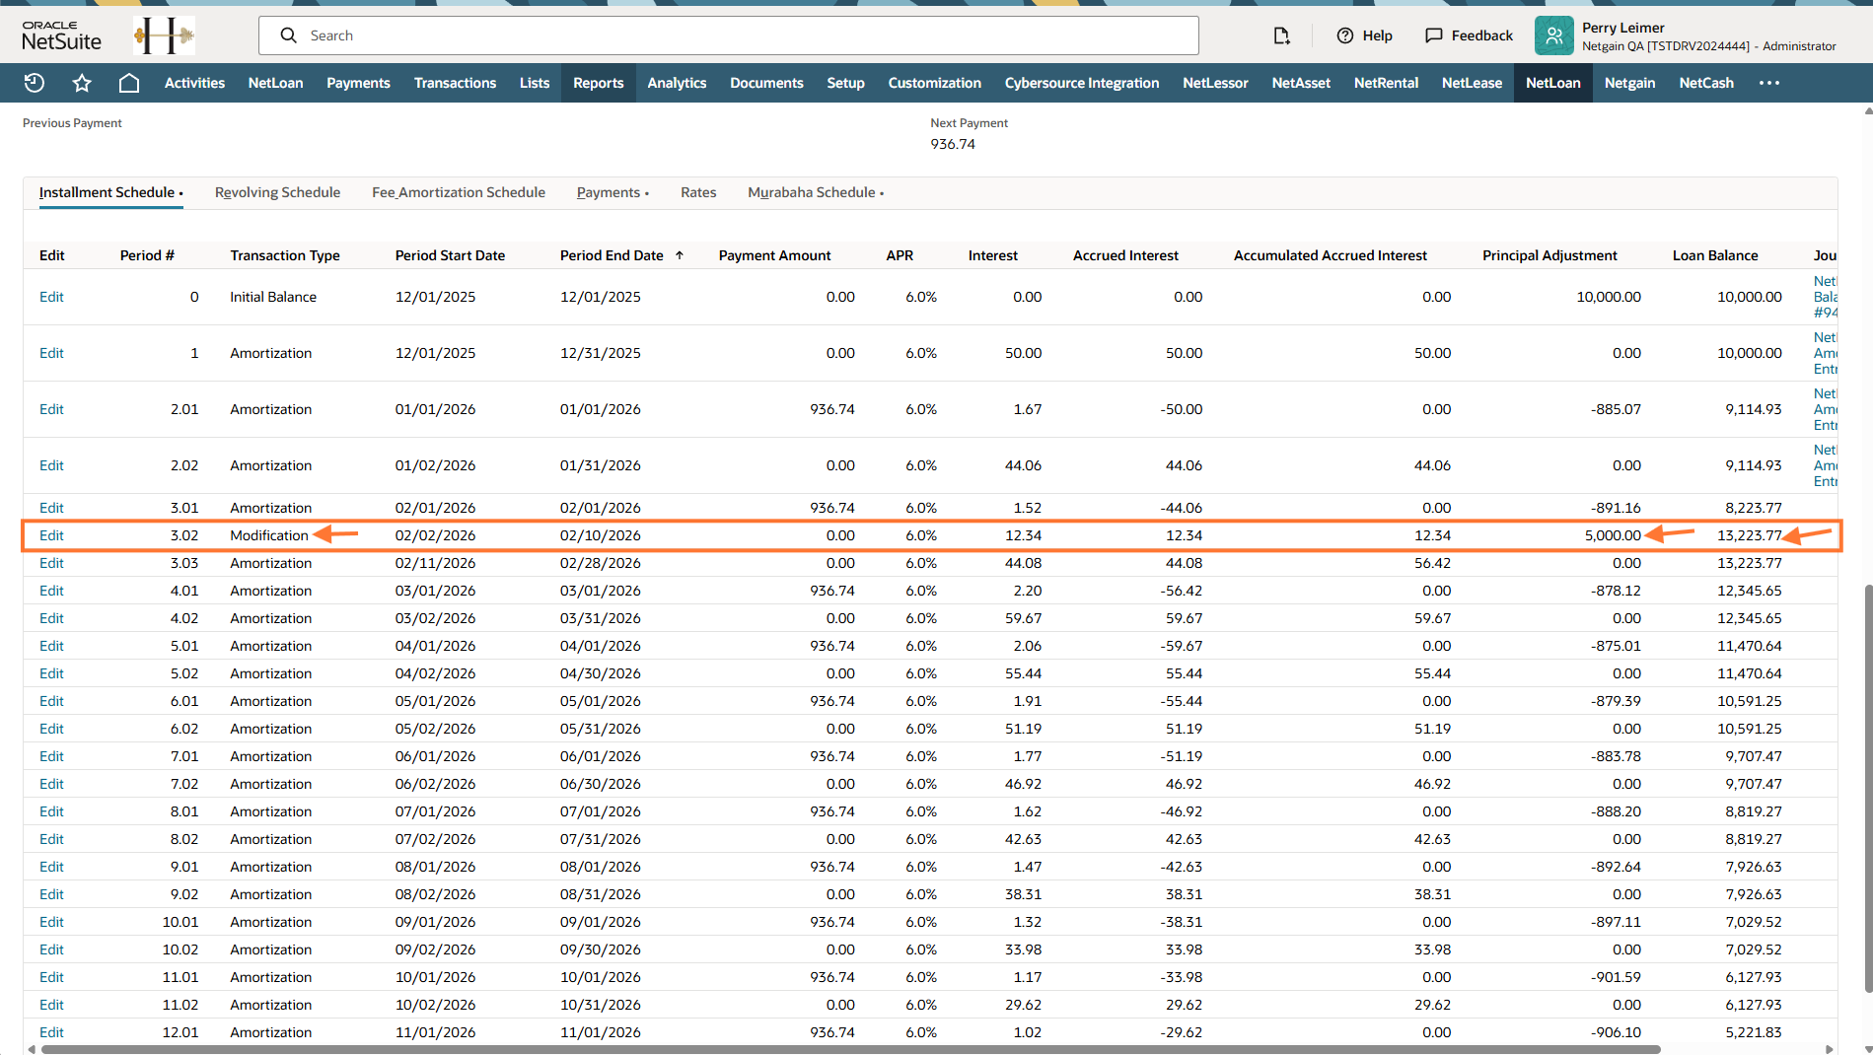Open the Perry Leimer user role avatar
1873x1055 pixels.
click(x=1553, y=35)
